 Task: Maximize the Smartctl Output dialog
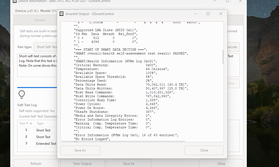point(208,14)
